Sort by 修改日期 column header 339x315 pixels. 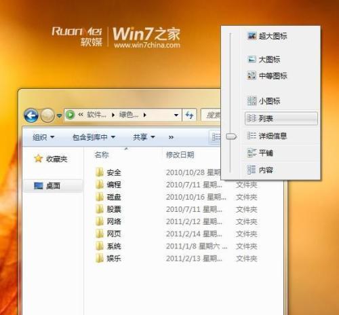180,155
